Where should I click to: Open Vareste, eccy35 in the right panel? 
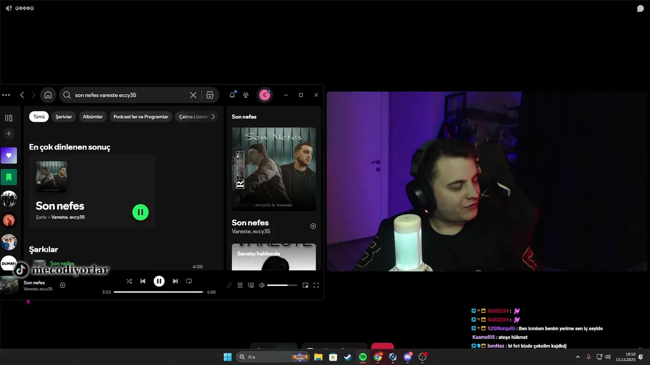(251, 231)
